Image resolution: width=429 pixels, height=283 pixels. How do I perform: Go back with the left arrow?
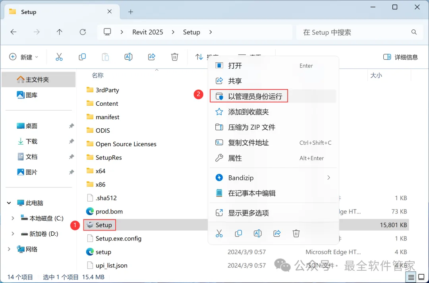[14, 32]
